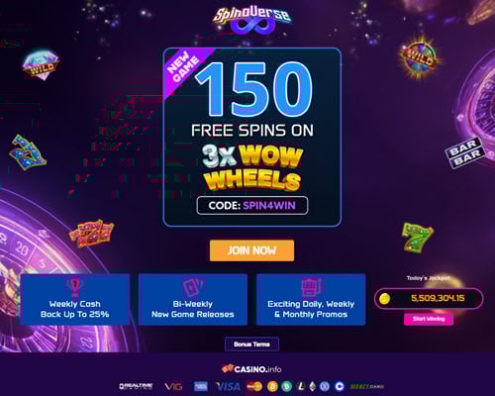Click the MasterCard payment icon

pyautogui.click(x=254, y=386)
